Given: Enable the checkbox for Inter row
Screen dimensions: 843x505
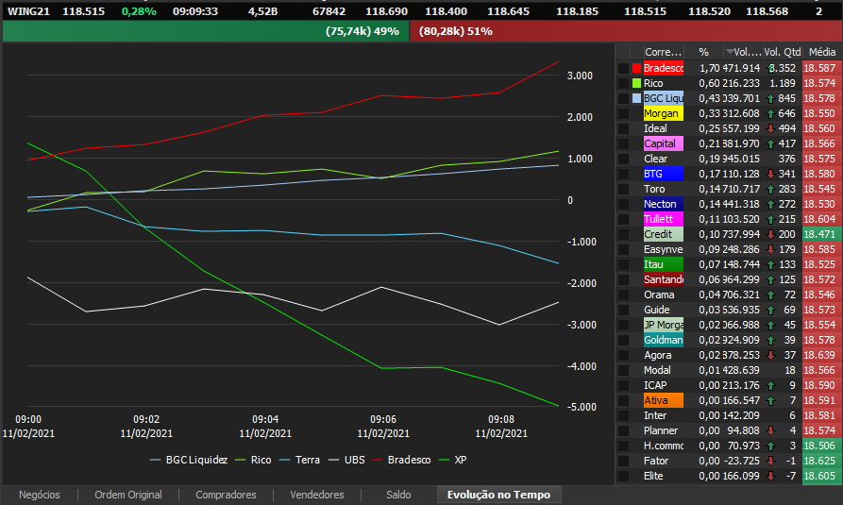Looking at the screenshot, I should tap(623, 415).
